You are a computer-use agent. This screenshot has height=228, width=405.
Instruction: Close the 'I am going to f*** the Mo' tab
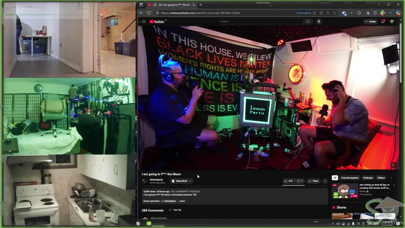[194, 5]
